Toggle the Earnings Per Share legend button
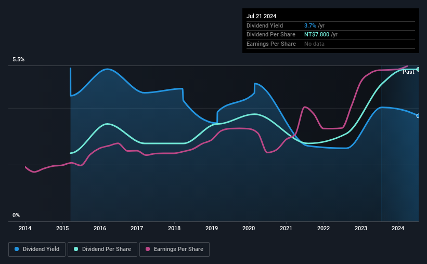The height and width of the screenshot is (264, 427). pos(174,249)
